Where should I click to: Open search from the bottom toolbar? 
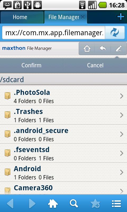pos(74,204)
